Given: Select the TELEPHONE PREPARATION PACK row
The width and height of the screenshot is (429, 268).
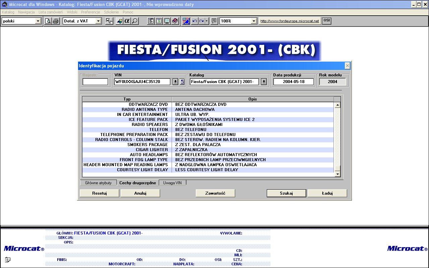Looking at the screenshot, I should pos(208,135).
